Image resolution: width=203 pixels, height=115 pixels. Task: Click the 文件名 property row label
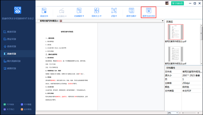[168, 72]
